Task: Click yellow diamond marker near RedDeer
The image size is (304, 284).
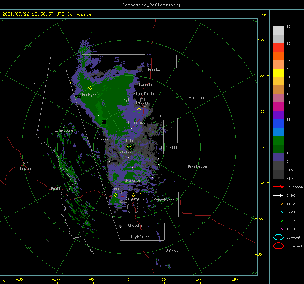Action: 139,110
